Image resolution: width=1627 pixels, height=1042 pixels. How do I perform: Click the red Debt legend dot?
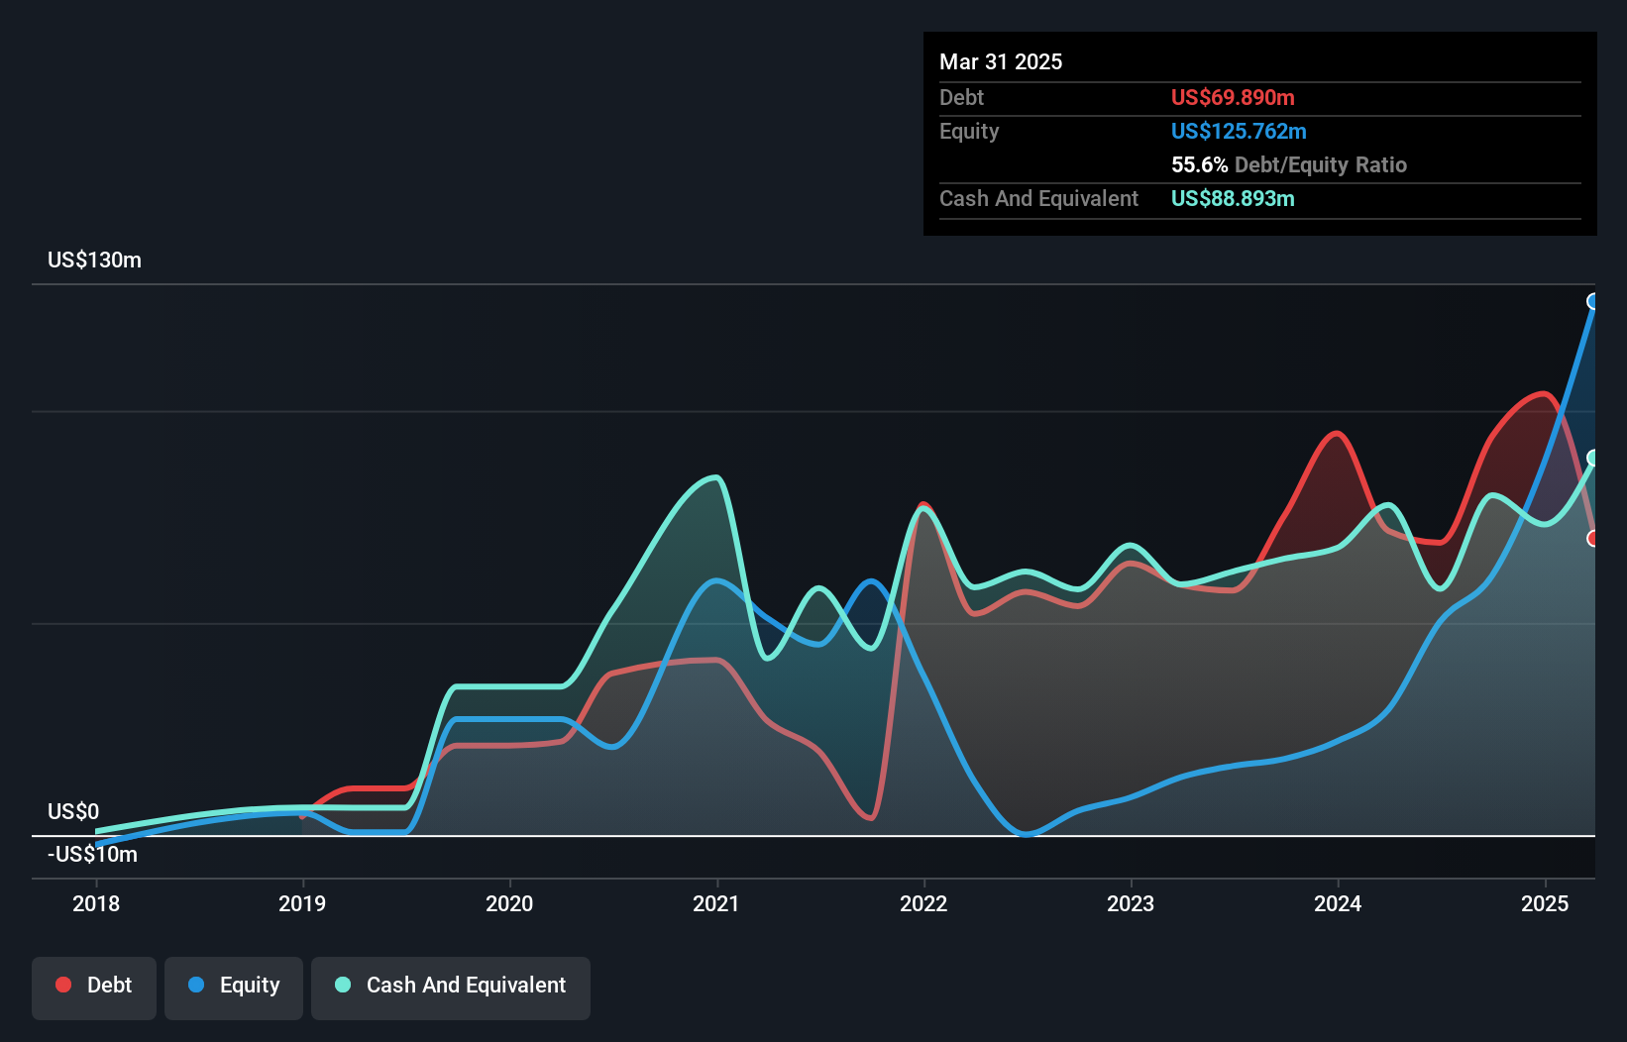pyautogui.click(x=63, y=985)
